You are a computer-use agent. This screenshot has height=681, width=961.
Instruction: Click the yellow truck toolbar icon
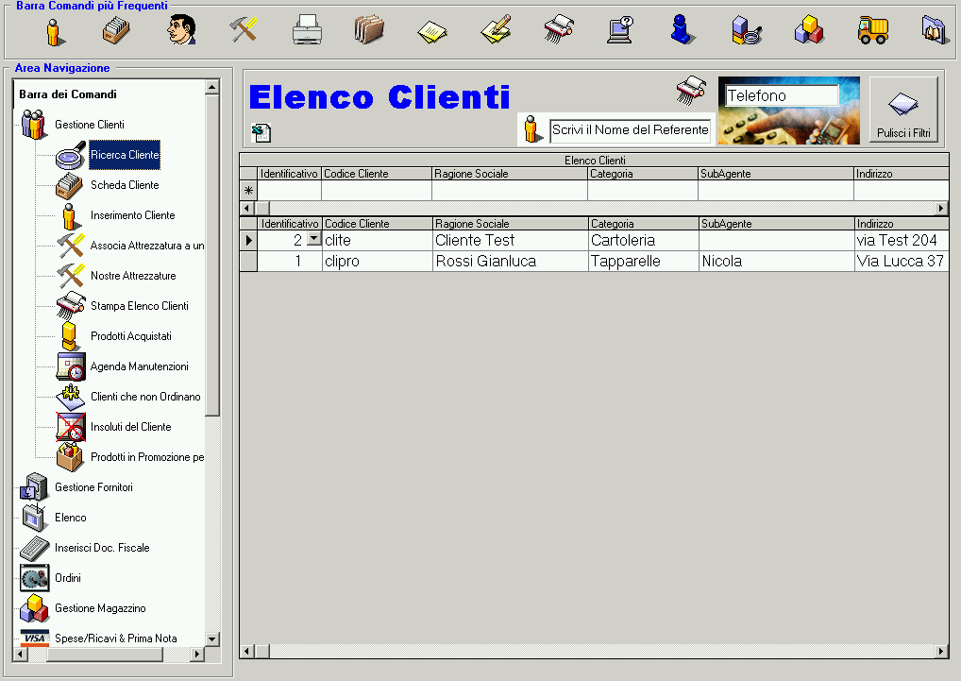pos(873,30)
